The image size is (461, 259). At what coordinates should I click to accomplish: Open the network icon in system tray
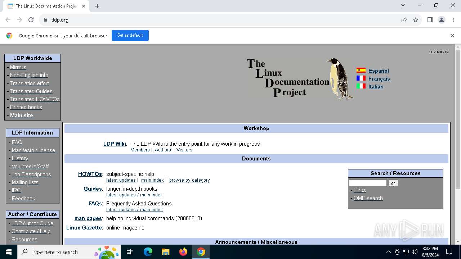coord(406,252)
